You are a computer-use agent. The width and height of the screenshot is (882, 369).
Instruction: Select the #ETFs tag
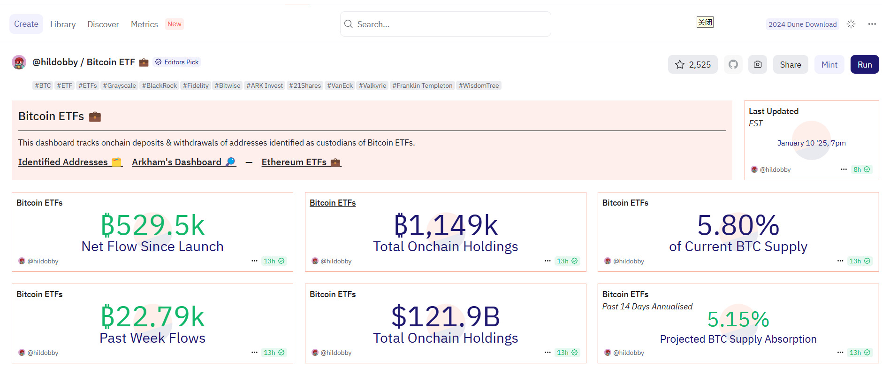click(x=88, y=85)
